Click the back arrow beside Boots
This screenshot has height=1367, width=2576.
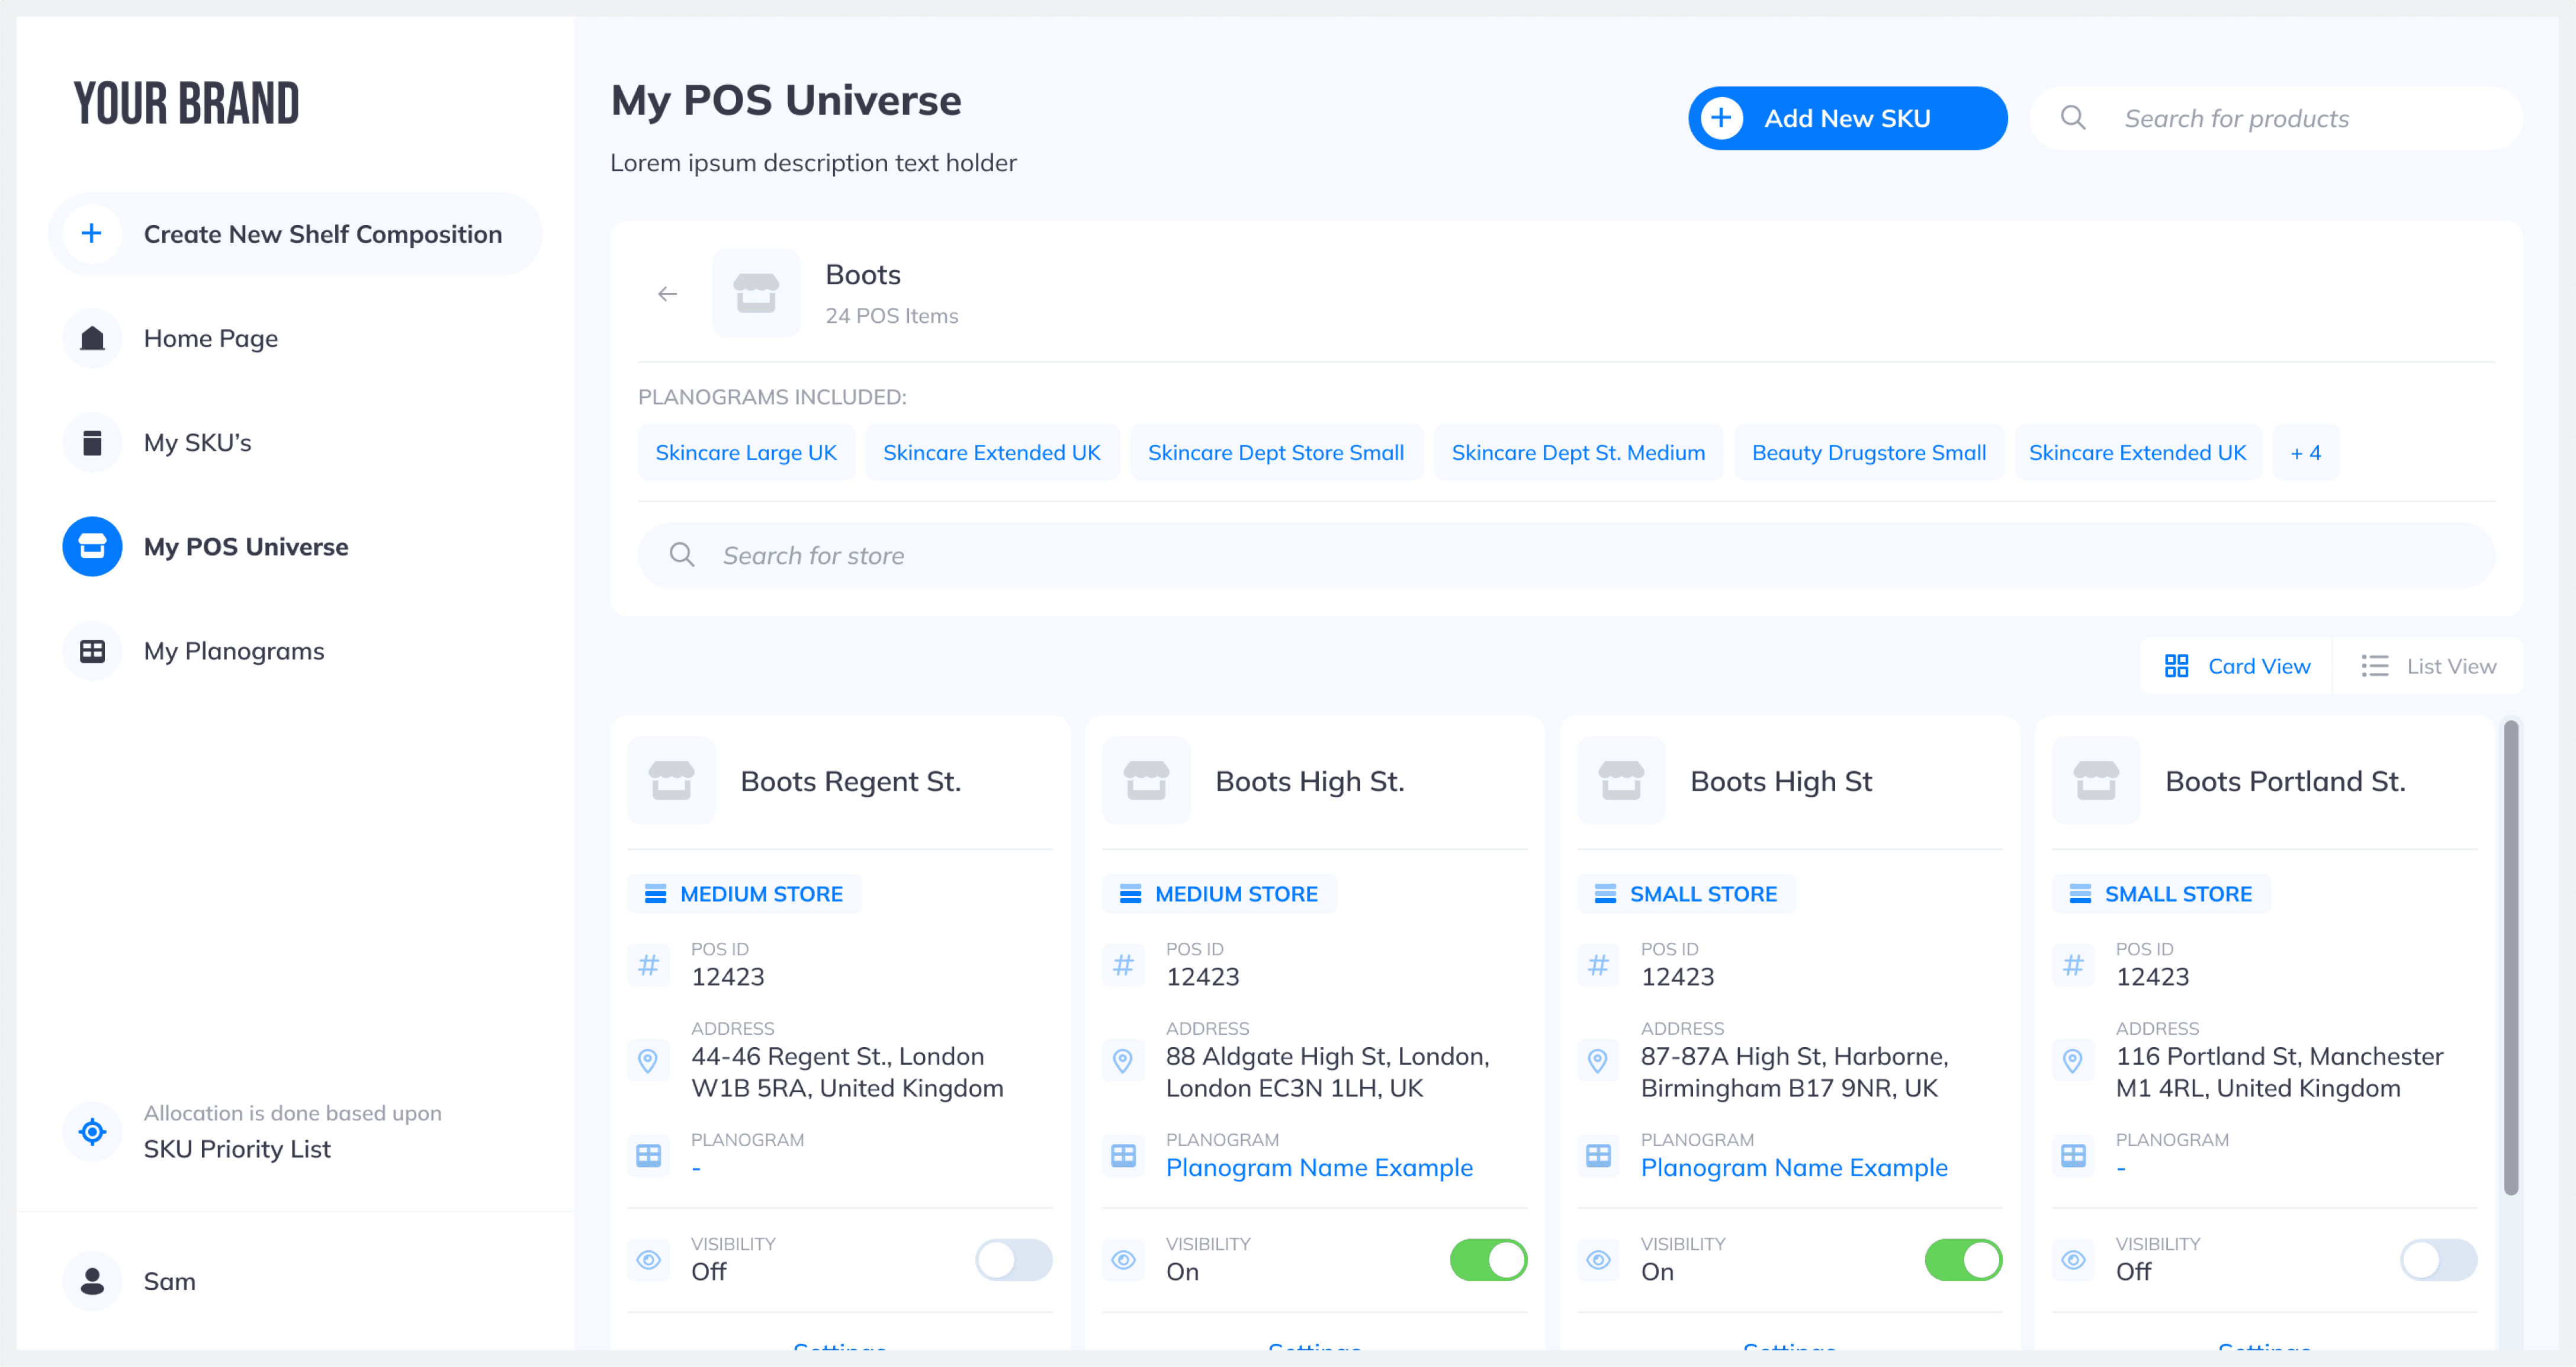(x=667, y=294)
